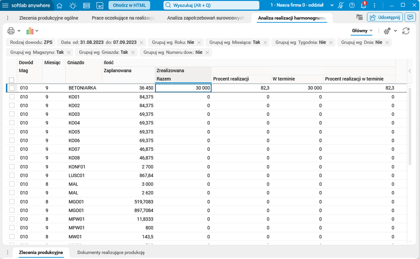Expand the Główny view dropdown
Image resolution: width=420 pixels, height=259 pixels.
(x=362, y=31)
